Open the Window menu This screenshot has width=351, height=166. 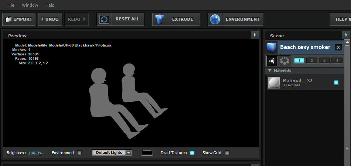30,5
